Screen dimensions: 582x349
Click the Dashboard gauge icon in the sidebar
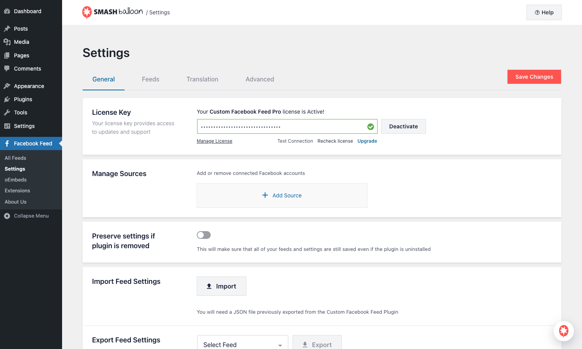(7, 11)
